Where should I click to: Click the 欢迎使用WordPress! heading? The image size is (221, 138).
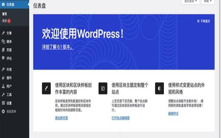pos(83,34)
